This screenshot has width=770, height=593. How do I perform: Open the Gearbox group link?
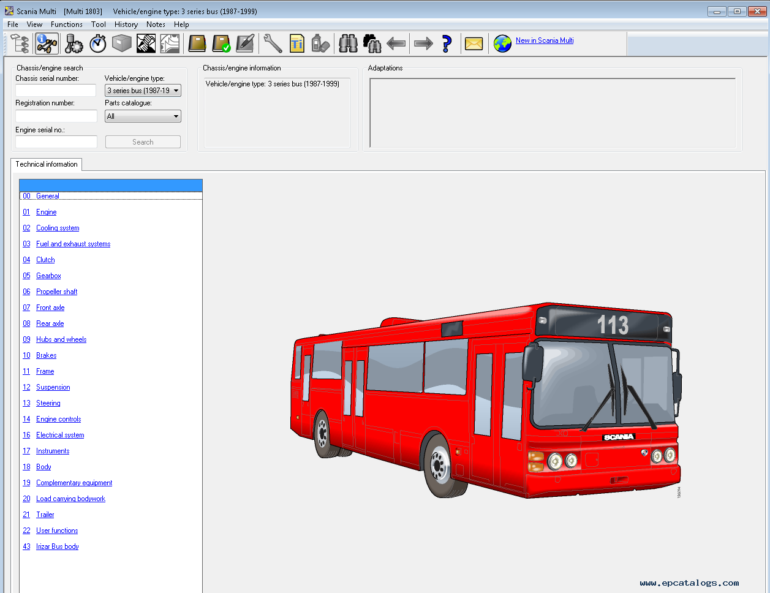48,276
